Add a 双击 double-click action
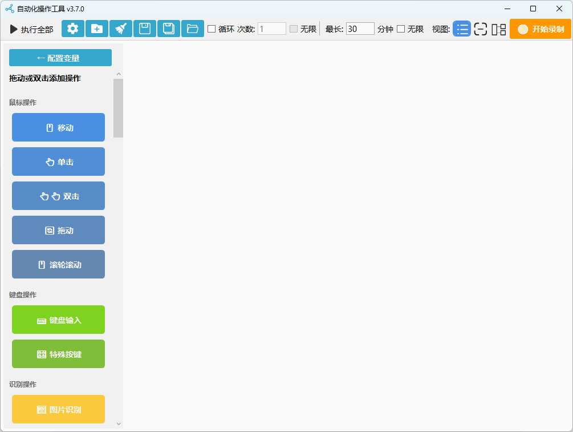 [59, 196]
